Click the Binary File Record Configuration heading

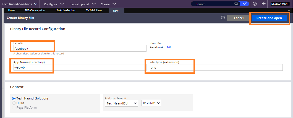(38, 29)
